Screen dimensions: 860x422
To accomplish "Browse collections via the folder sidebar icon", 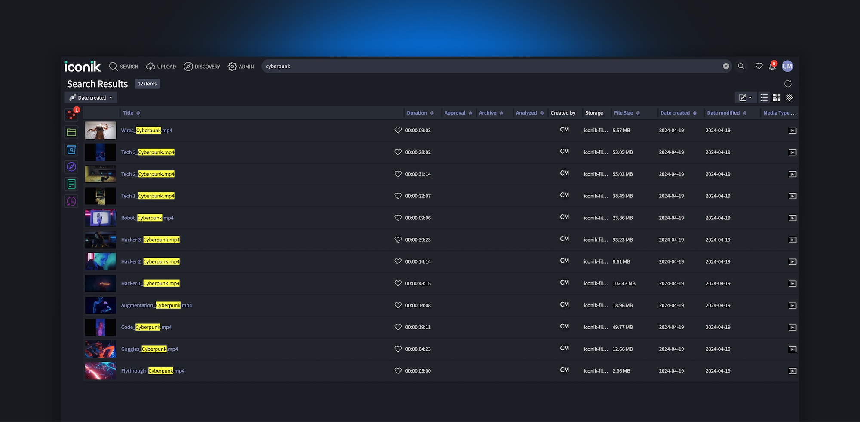I will click(71, 132).
